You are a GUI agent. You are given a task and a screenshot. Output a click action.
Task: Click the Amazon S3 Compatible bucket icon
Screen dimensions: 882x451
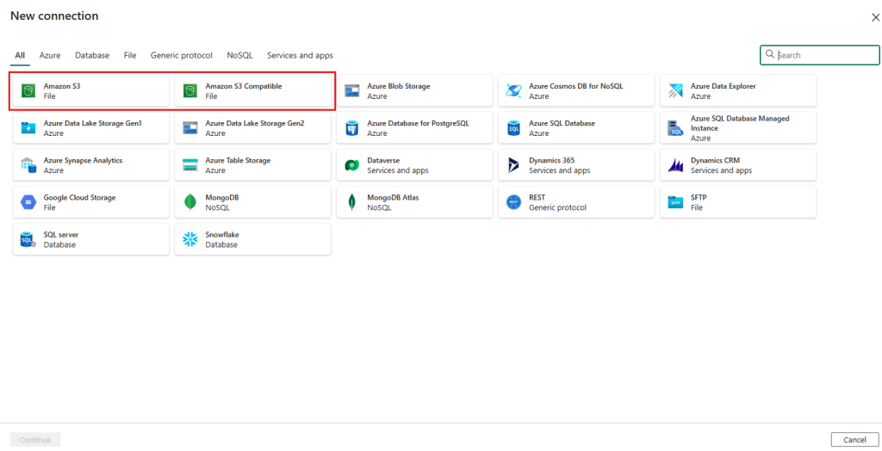tap(190, 90)
